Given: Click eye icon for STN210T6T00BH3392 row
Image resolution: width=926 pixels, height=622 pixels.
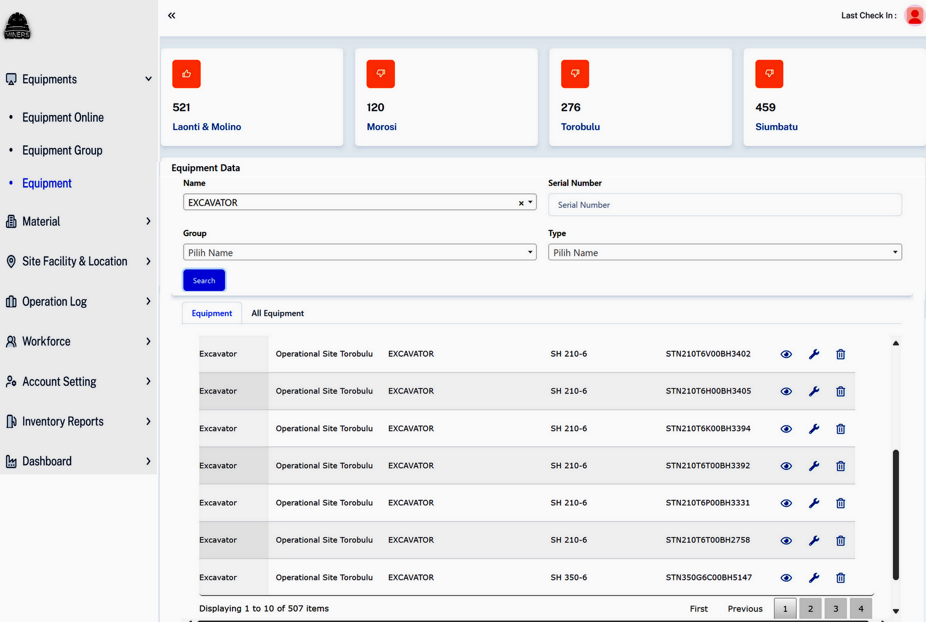Looking at the screenshot, I should coord(786,466).
